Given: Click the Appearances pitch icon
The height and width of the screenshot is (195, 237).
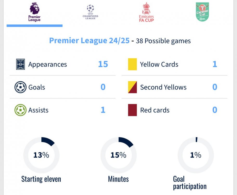Looking at the screenshot, I should [21, 64].
